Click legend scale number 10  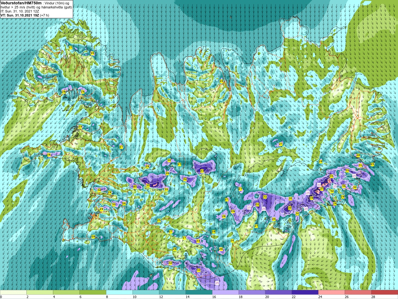click(x=134, y=297)
